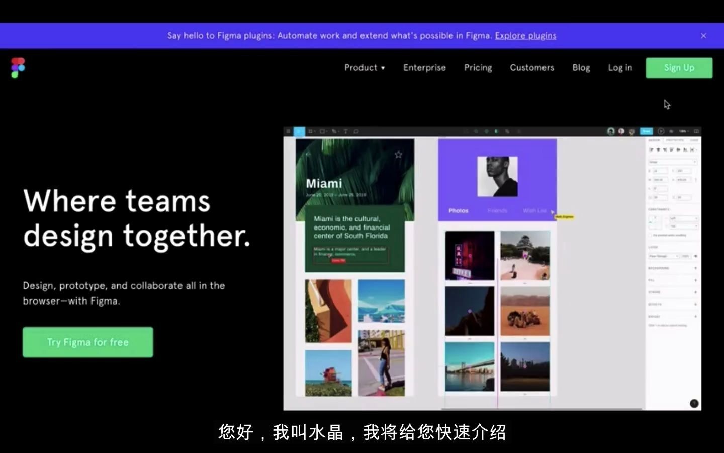Click the round help button at editor bottom right

click(x=694, y=403)
